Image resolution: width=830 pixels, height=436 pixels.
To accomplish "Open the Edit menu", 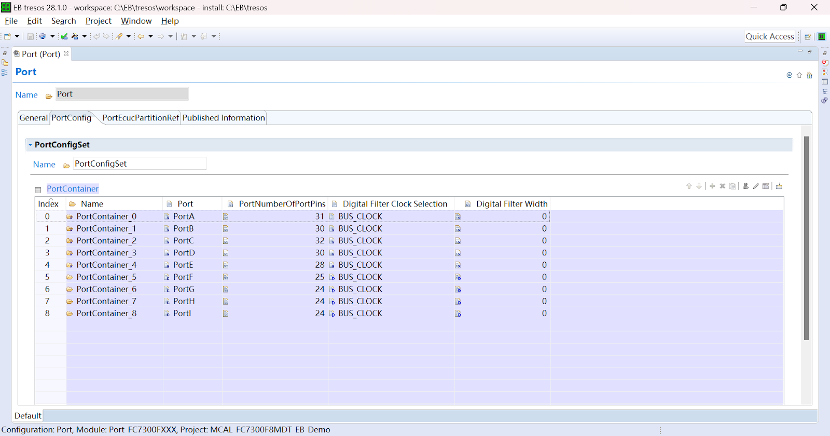I will click(x=34, y=21).
